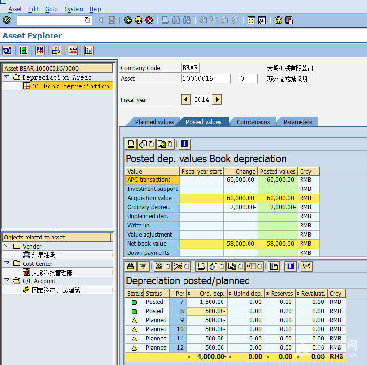Click the Legend list icon in application toolbar

pyautogui.click(x=89, y=50)
